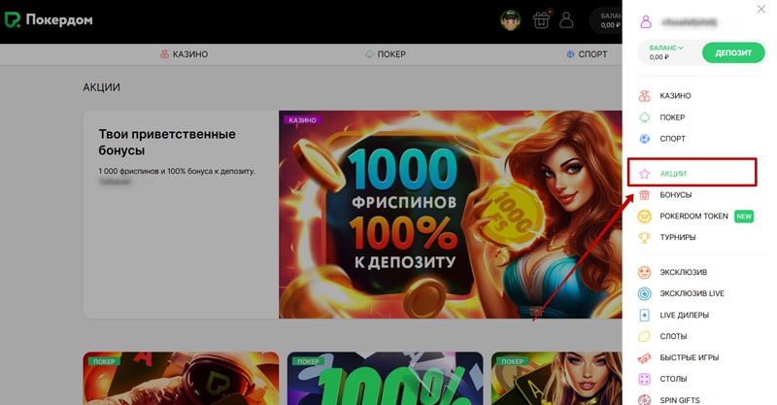Click the profile icon in the side panel
The image size is (777, 405).
(646, 21)
